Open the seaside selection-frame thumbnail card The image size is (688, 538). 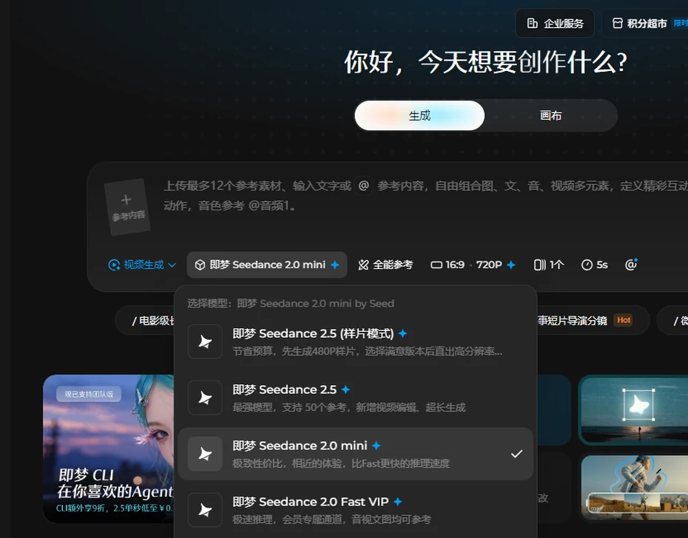(633, 410)
